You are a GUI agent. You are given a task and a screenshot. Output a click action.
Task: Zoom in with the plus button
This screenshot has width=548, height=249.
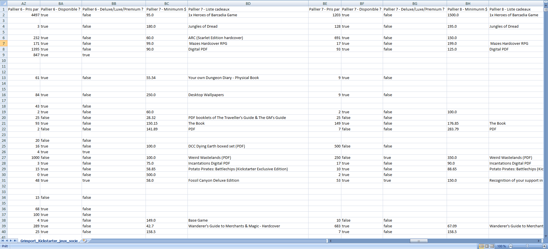[x=544, y=246]
